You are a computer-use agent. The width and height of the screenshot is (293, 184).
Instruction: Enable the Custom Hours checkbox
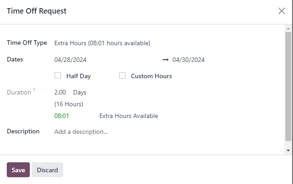(x=122, y=75)
